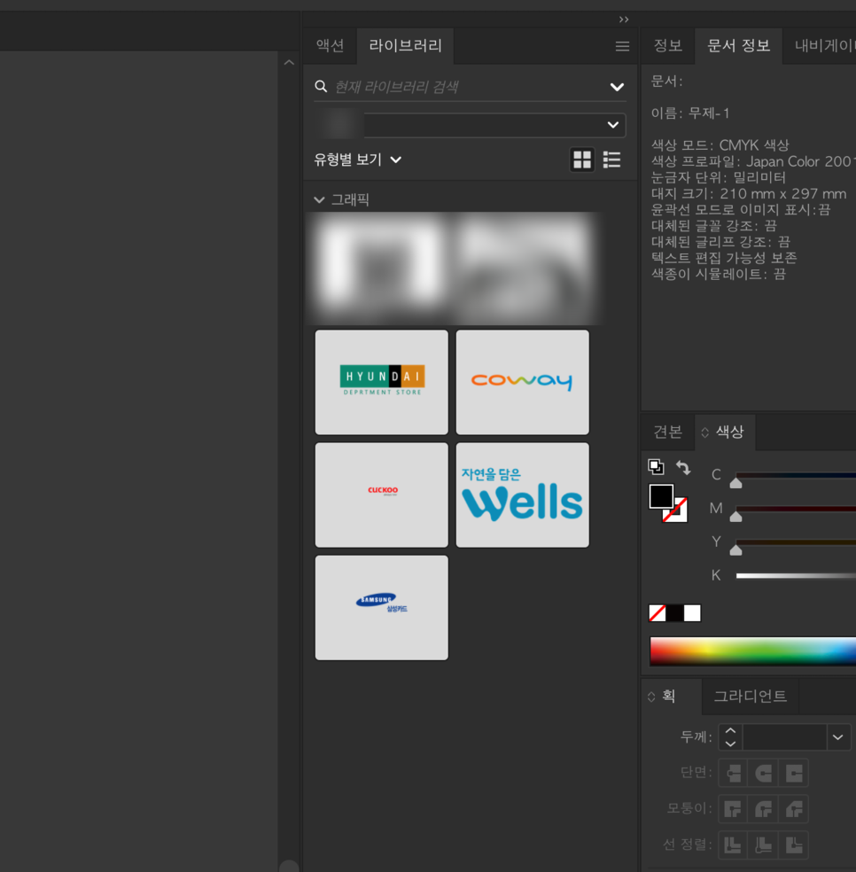The width and height of the screenshot is (856, 872).
Task: Open the Libraries panel menu icon
Action: (622, 46)
